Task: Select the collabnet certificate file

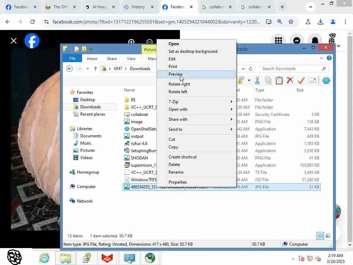Action: point(139,115)
